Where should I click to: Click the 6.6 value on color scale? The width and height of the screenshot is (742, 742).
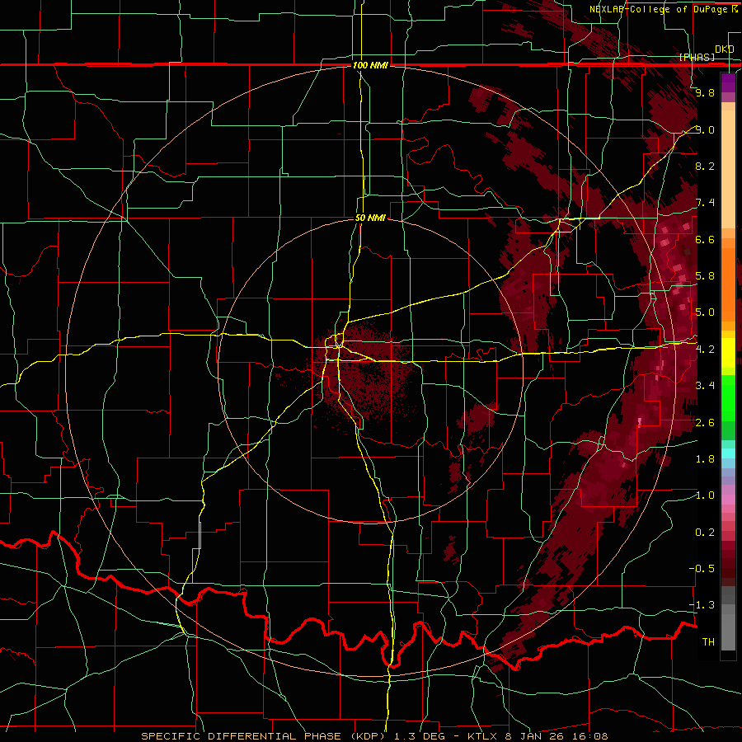coord(705,239)
